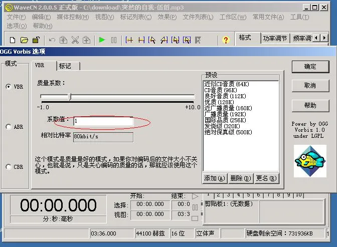This screenshot has width=337, height=247.
Task: Click the WaveCN application icon in title bar
Action: (9, 8)
